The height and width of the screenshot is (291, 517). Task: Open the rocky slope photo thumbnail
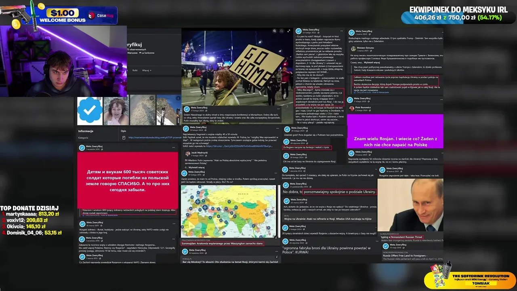pos(143,110)
